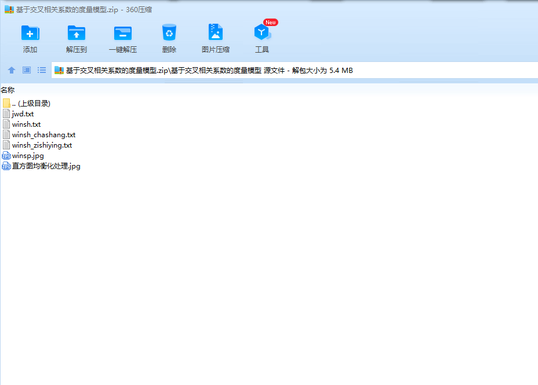Open the Tools (工具) menu icon
Image resolution: width=538 pixels, height=385 pixels.
pos(262,32)
